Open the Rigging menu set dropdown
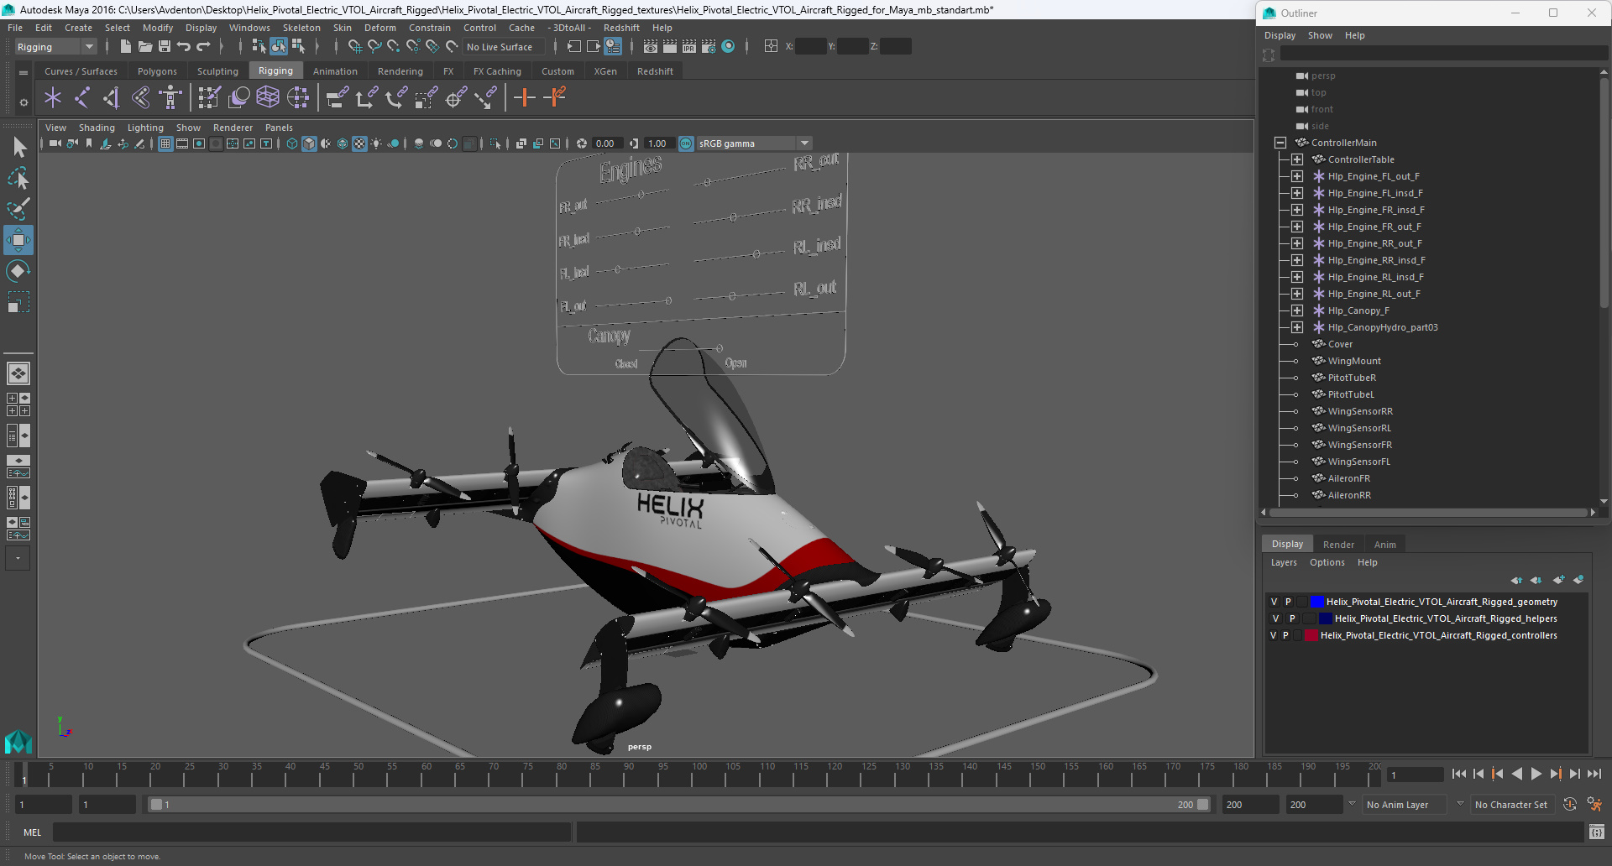This screenshot has width=1612, height=866. (55, 47)
